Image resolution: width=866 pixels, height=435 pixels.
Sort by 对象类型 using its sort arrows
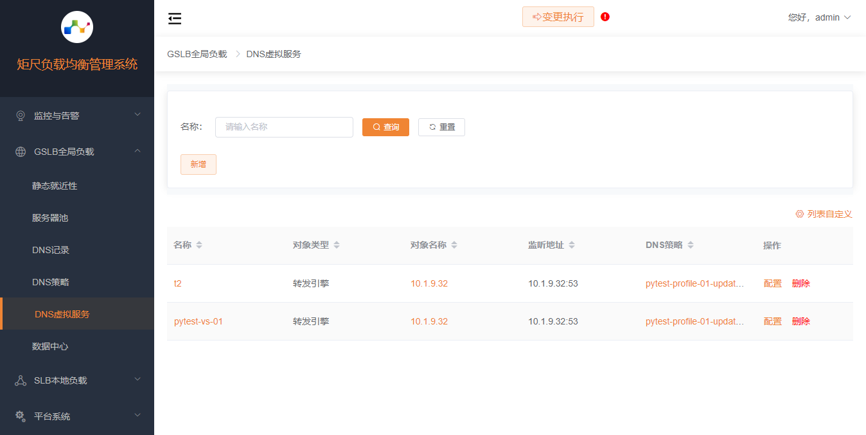coord(337,245)
